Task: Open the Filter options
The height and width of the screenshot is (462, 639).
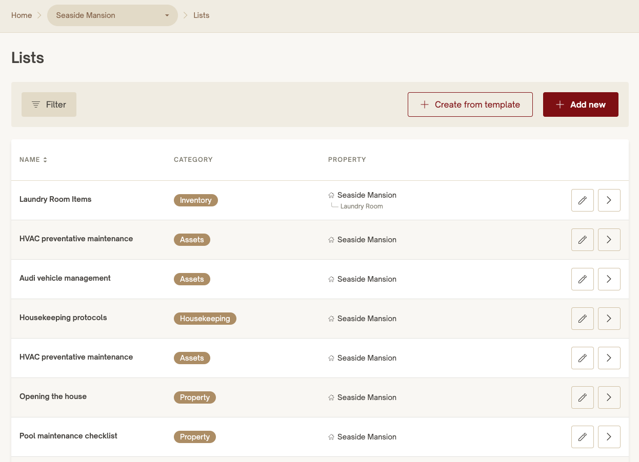Action: tap(49, 104)
